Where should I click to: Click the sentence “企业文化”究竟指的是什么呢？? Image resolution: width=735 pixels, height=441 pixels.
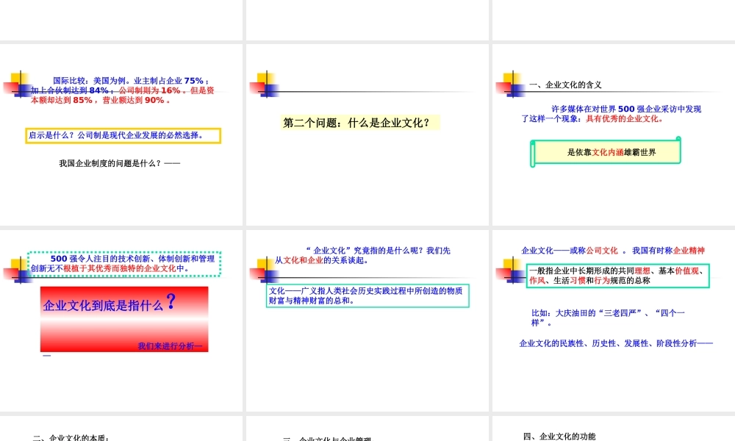[362, 256]
